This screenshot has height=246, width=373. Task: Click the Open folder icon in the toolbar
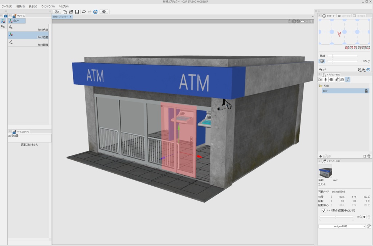(x=71, y=12)
